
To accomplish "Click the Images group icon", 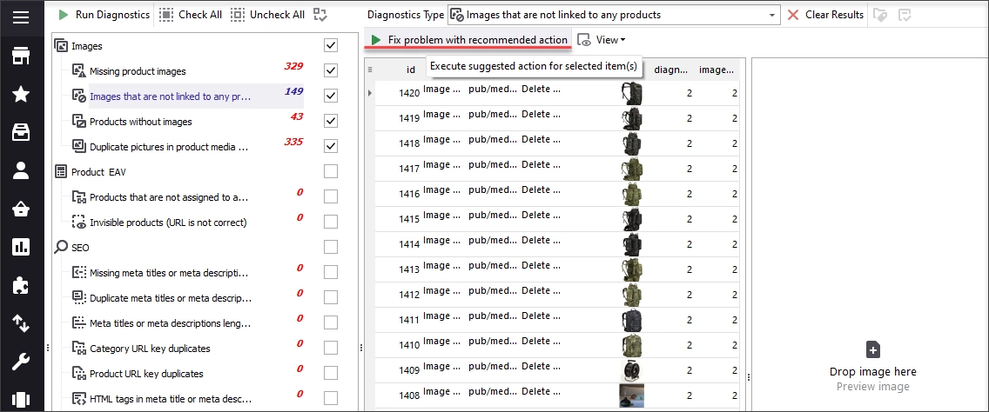I will click(x=61, y=45).
